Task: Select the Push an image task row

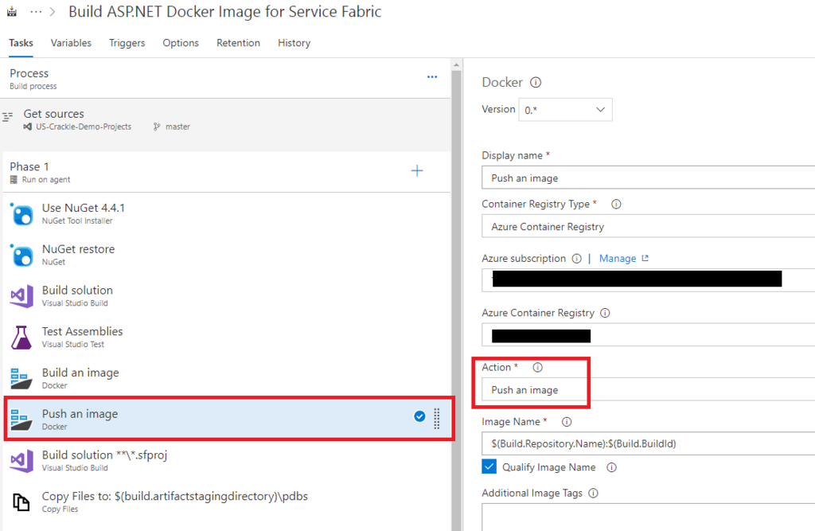Action: [x=229, y=419]
